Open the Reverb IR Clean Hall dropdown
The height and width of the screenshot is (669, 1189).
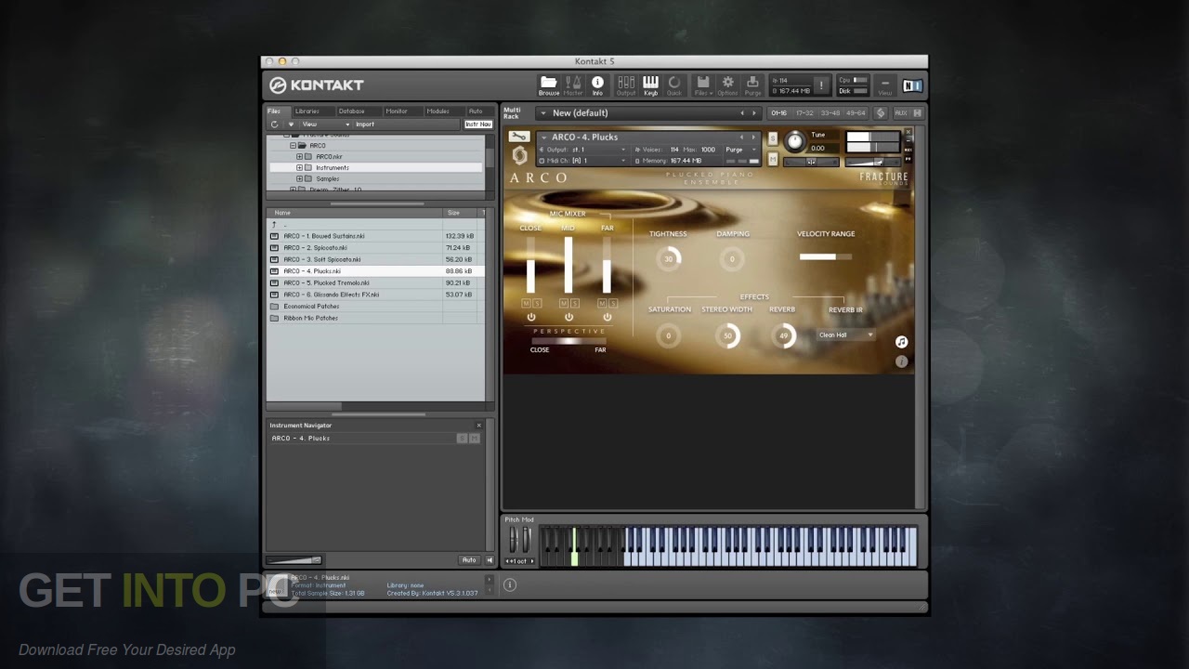pos(845,335)
